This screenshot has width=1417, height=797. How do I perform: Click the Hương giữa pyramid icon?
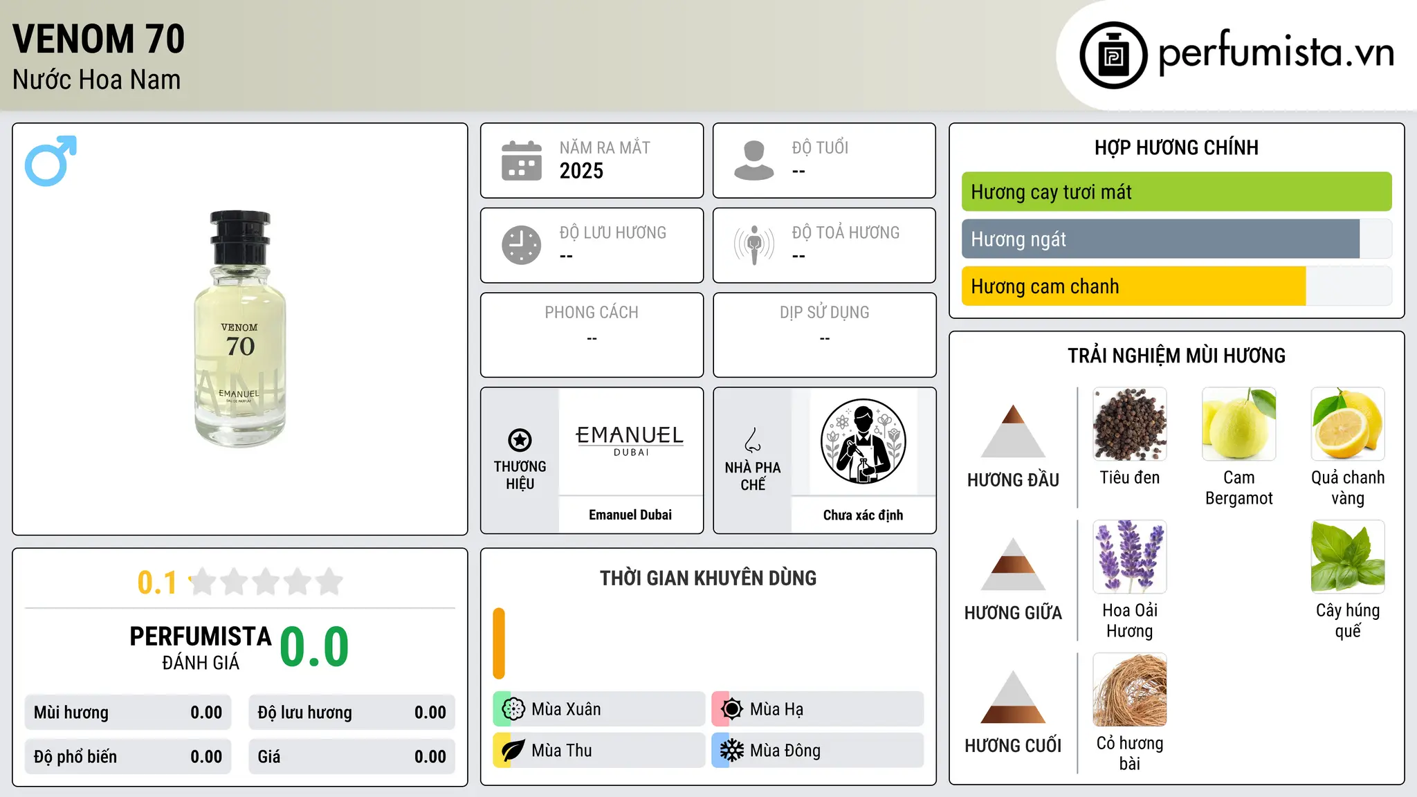pos(1014,564)
